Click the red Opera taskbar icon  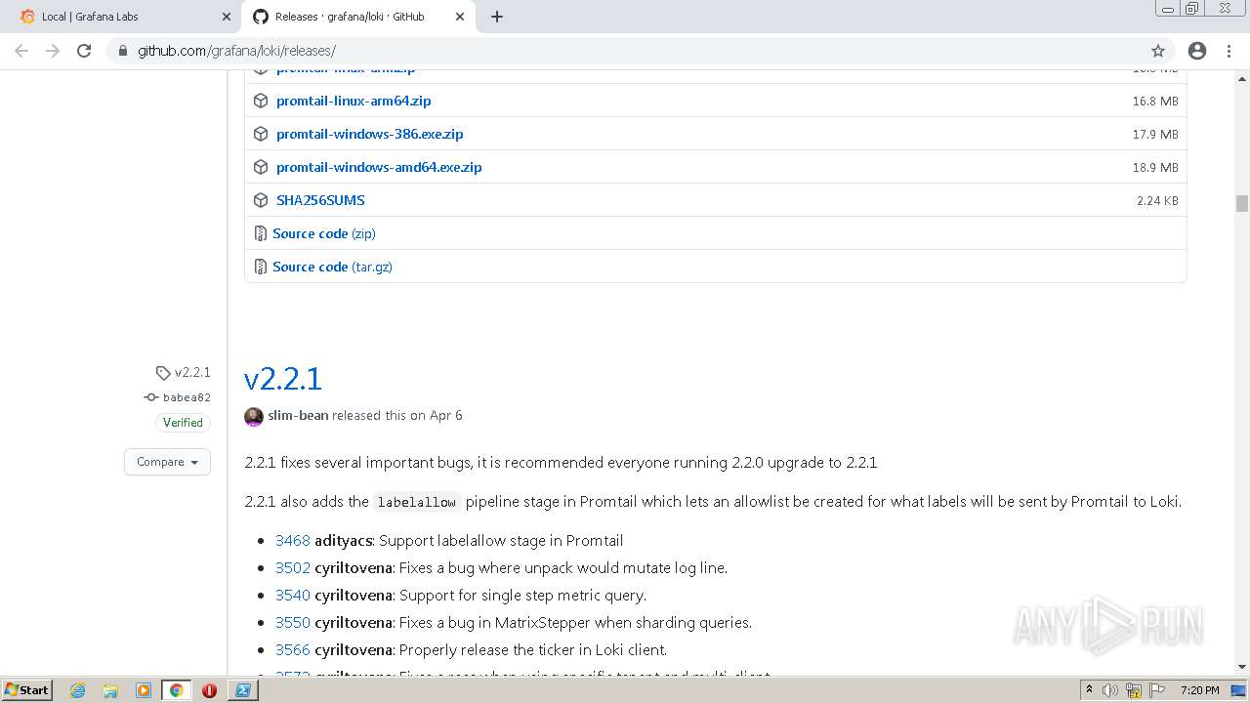tap(209, 690)
